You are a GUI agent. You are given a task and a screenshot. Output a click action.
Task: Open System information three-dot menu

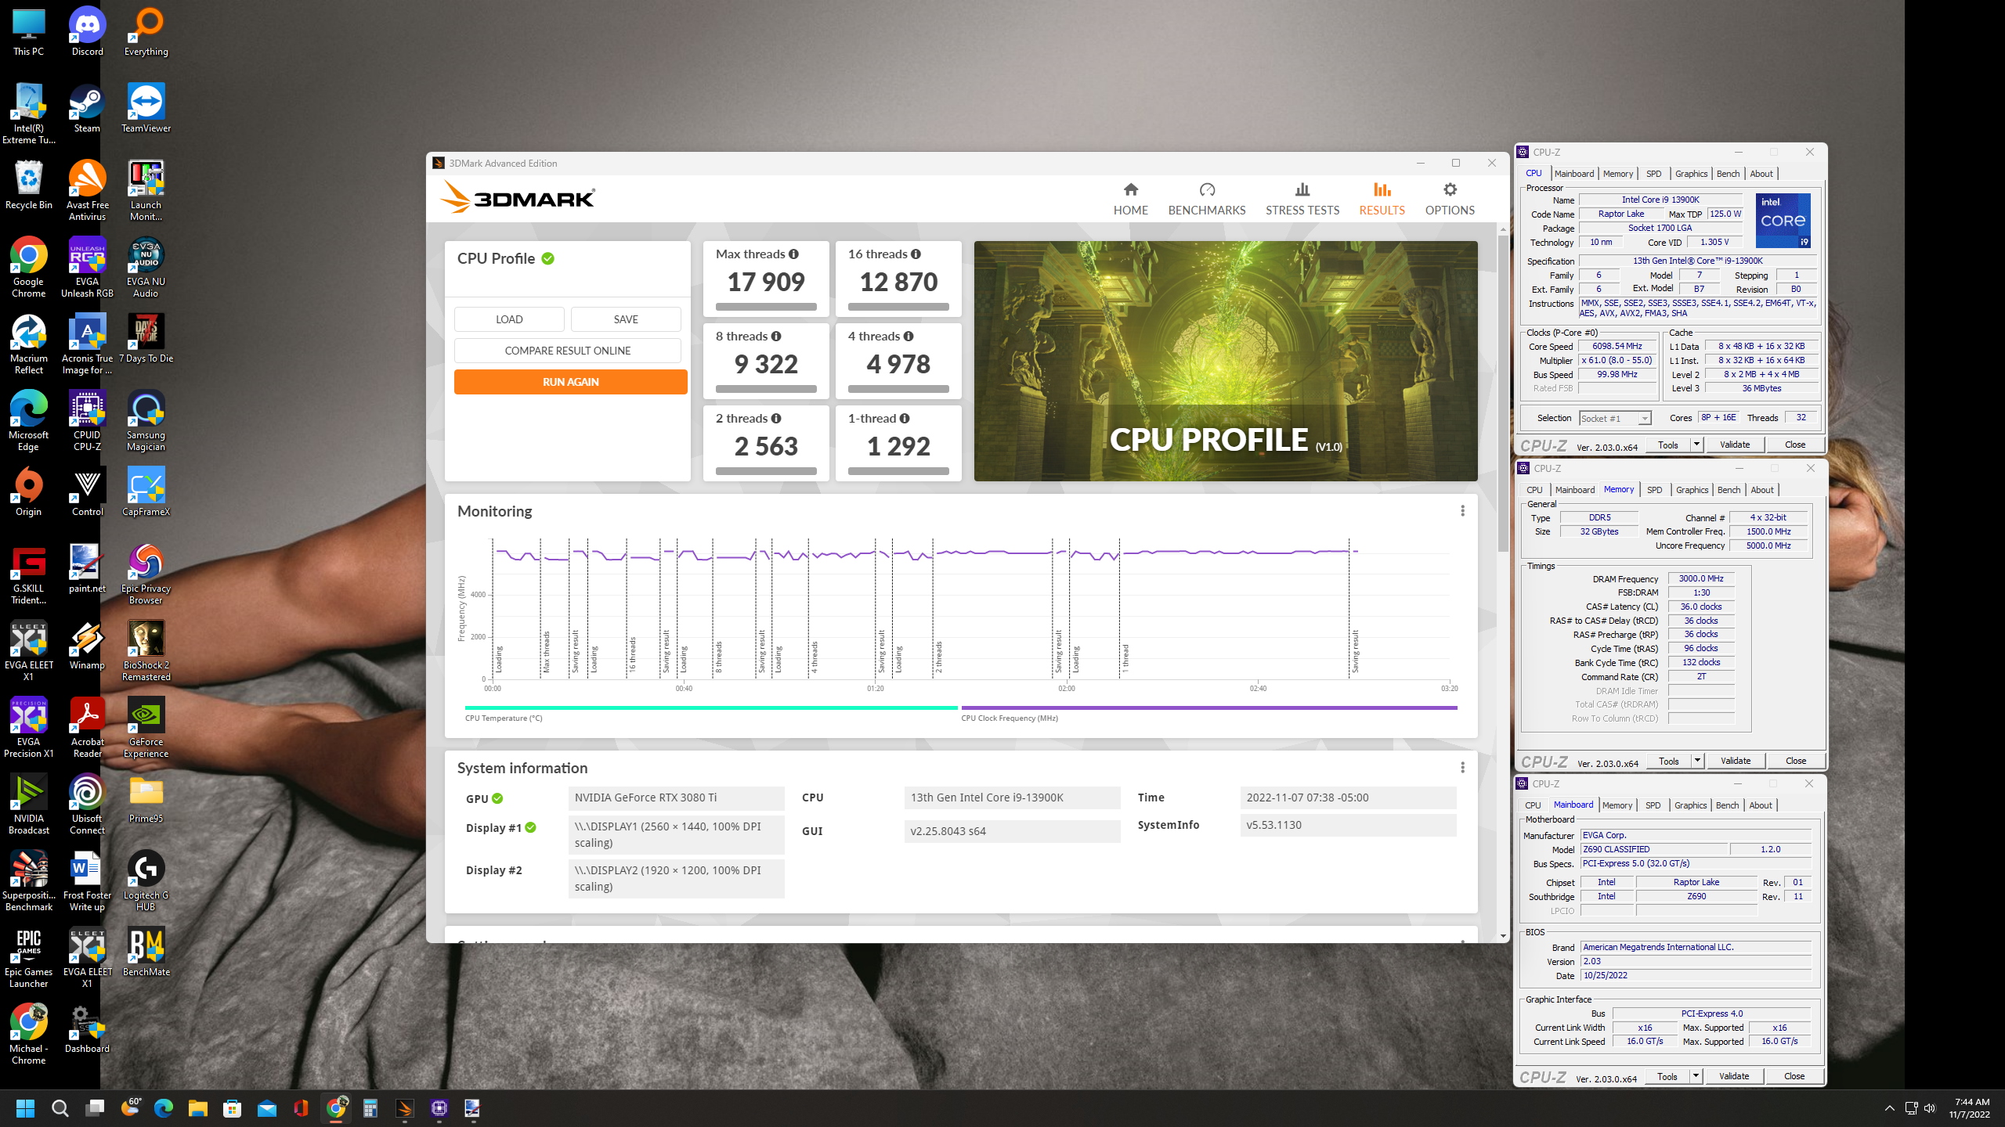(x=1462, y=767)
